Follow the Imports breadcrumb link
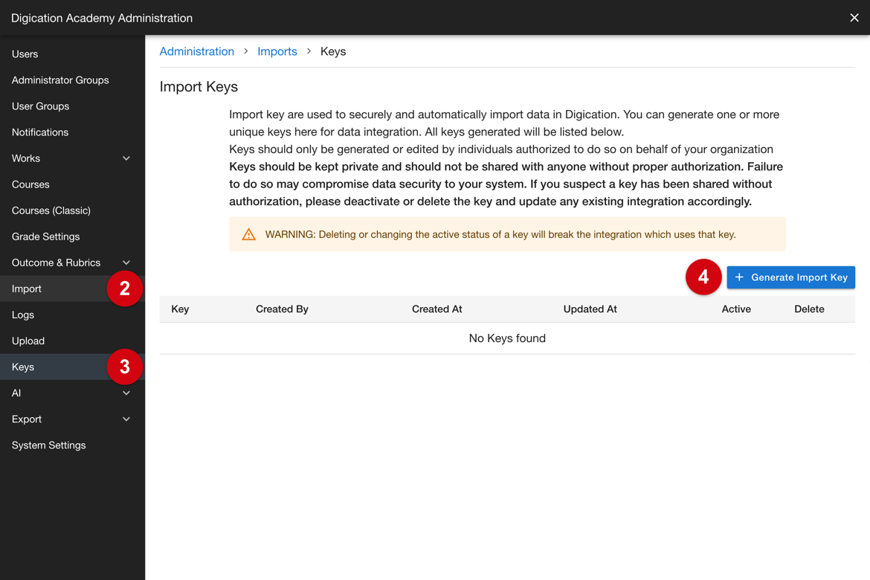Image resolution: width=870 pixels, height=580 pixels. tap(277, 51)
